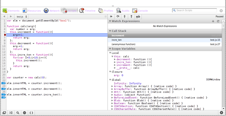This screenshot has height=116, width=226.
Task: Expand the Boolean global entry
Action: pyautogui.click(x=112, y=103)
